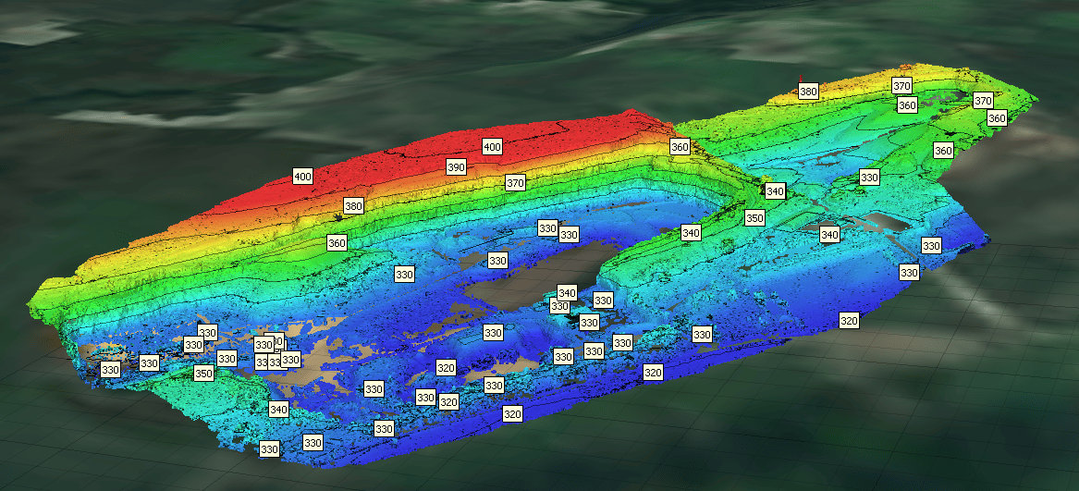Screen dimensions: 1079x491
Task: Select the leftmost 400 contour label
Action: coord(302,176)
